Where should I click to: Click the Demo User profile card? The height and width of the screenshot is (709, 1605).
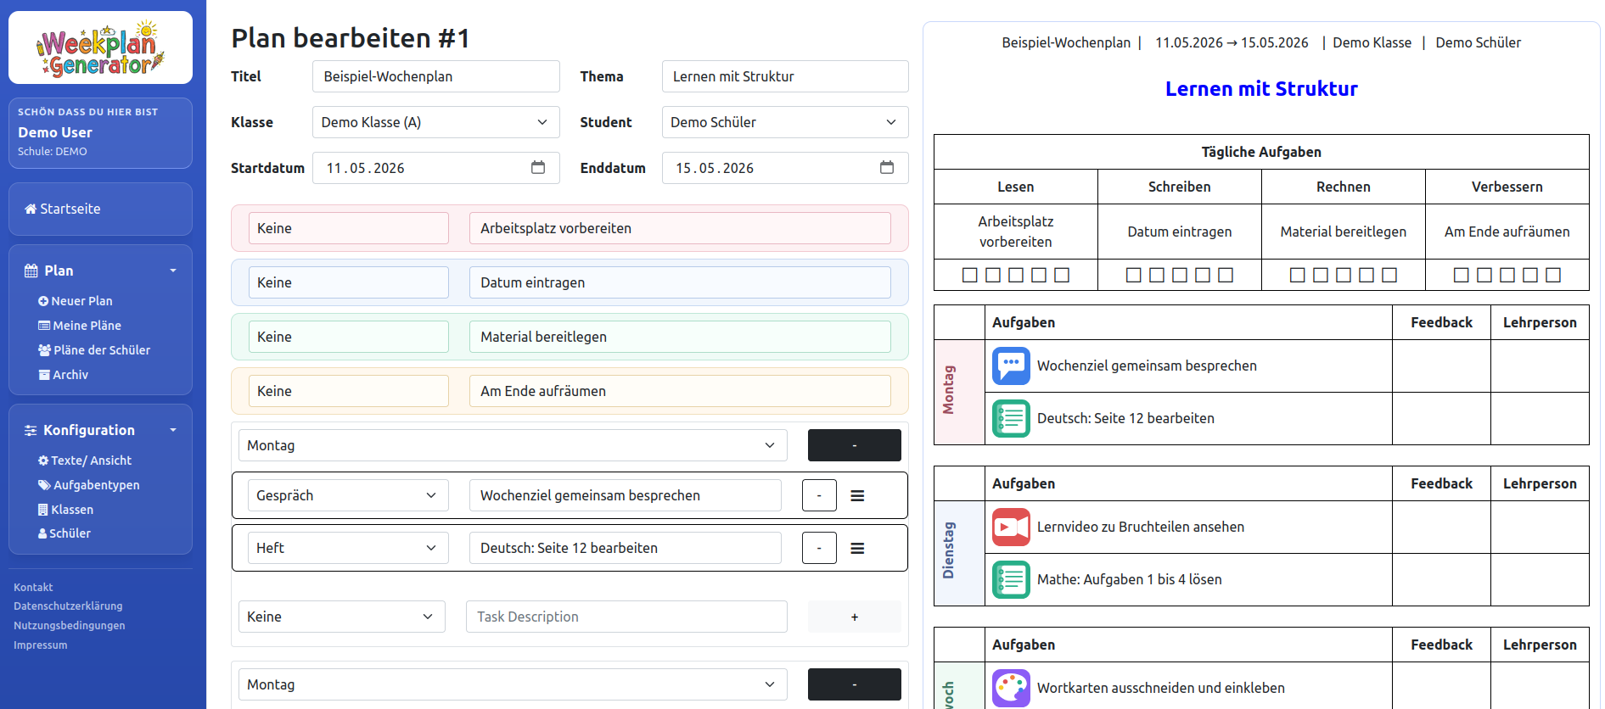click(100, 133)
